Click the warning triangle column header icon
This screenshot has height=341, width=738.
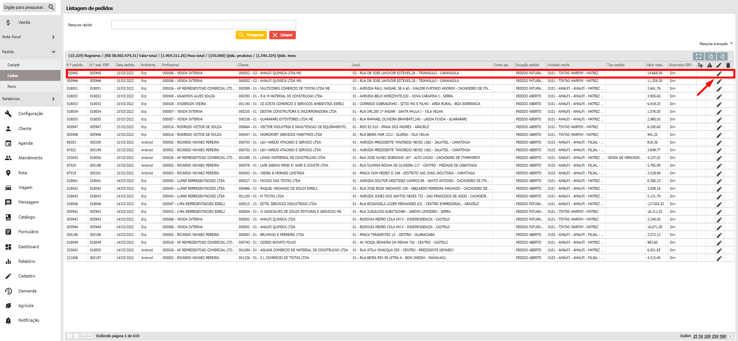(x=709, y=65)
